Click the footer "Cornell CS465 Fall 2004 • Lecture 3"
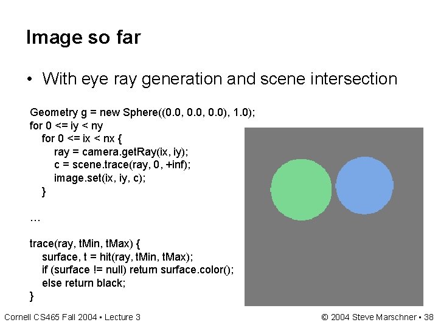This screenshot has width=438, height=328. (72, 318)
